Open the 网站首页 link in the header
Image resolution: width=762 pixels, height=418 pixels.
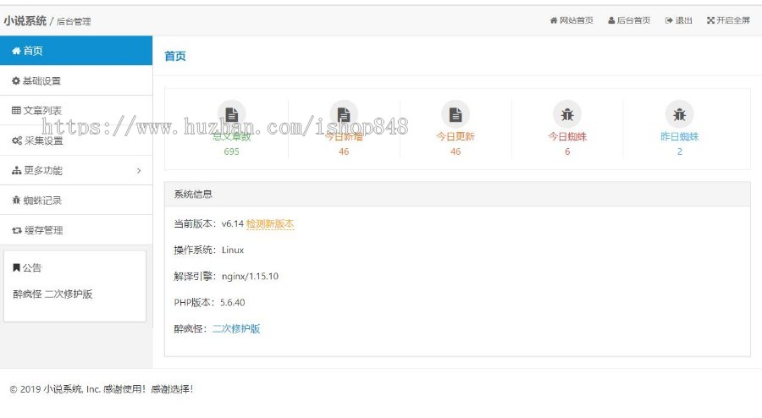(571, 20)
